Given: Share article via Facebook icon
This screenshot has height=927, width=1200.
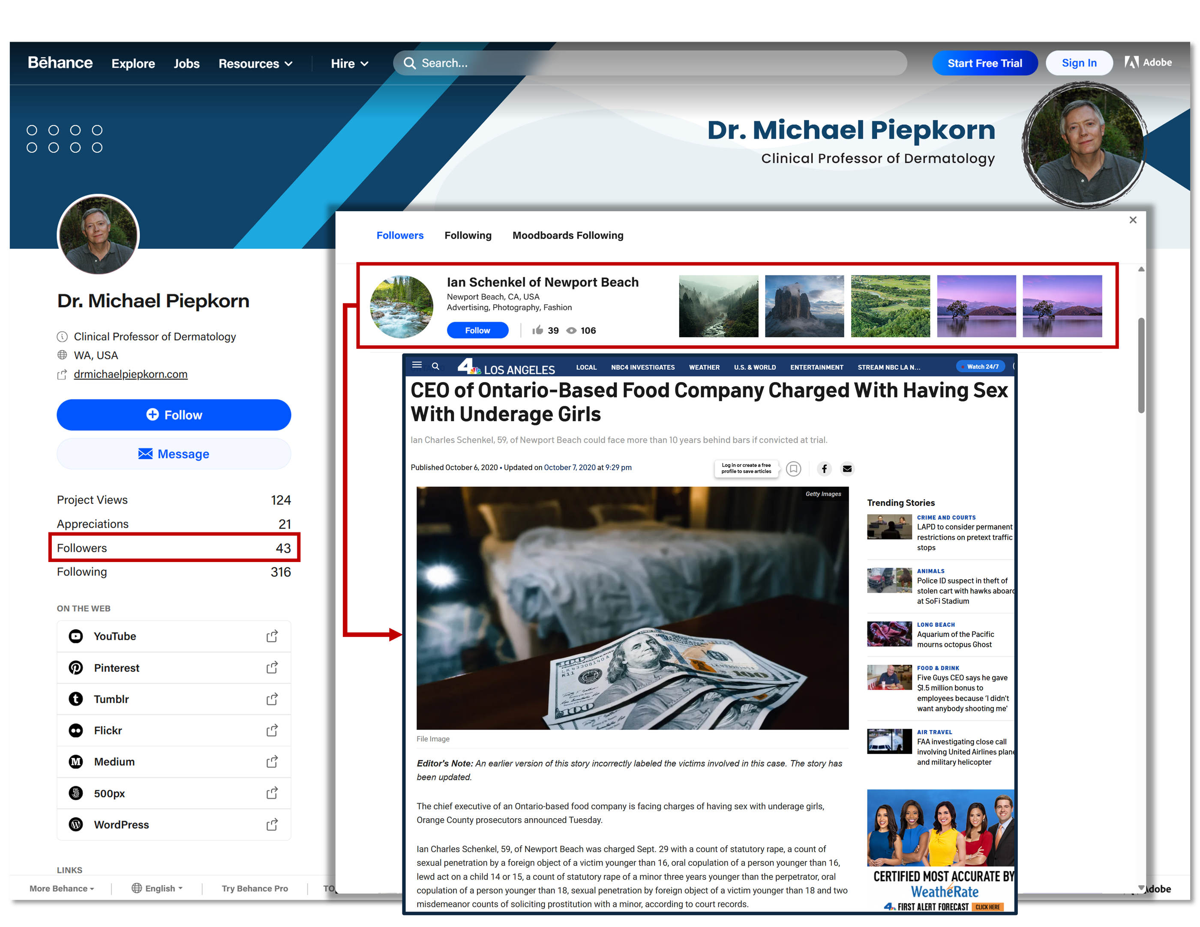Looking at the screenshot, I should coord(824,469).
